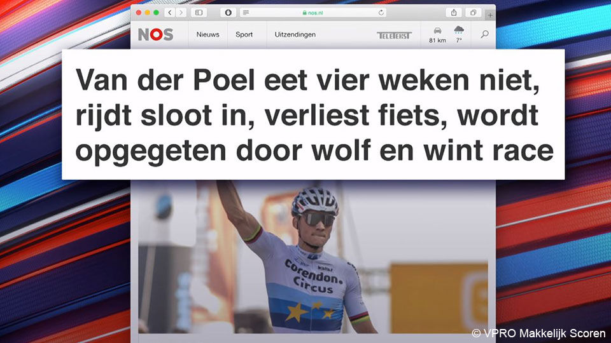Go back using the Safari back arrow
This screenshot has height=343, width=611.
click(170, 13)
